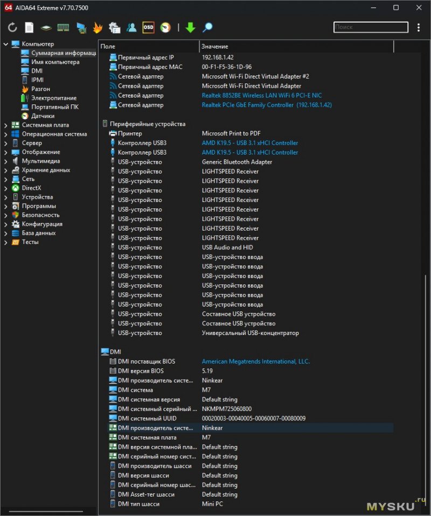Image resolution: width=431 pixels, height=516 pixels.
Task: Click the Периферийные устройства section header
Action: pos(148,124)
